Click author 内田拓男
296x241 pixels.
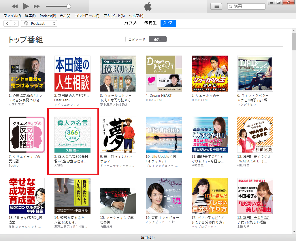tap(106, 227)
